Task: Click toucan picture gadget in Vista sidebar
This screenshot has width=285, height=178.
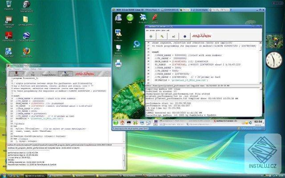Action: (274, 41)
